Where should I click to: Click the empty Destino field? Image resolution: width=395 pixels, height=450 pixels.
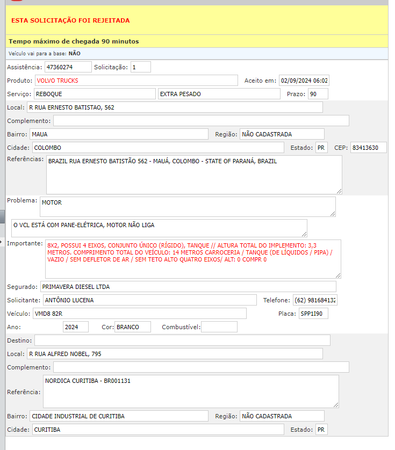coord(182,340)
